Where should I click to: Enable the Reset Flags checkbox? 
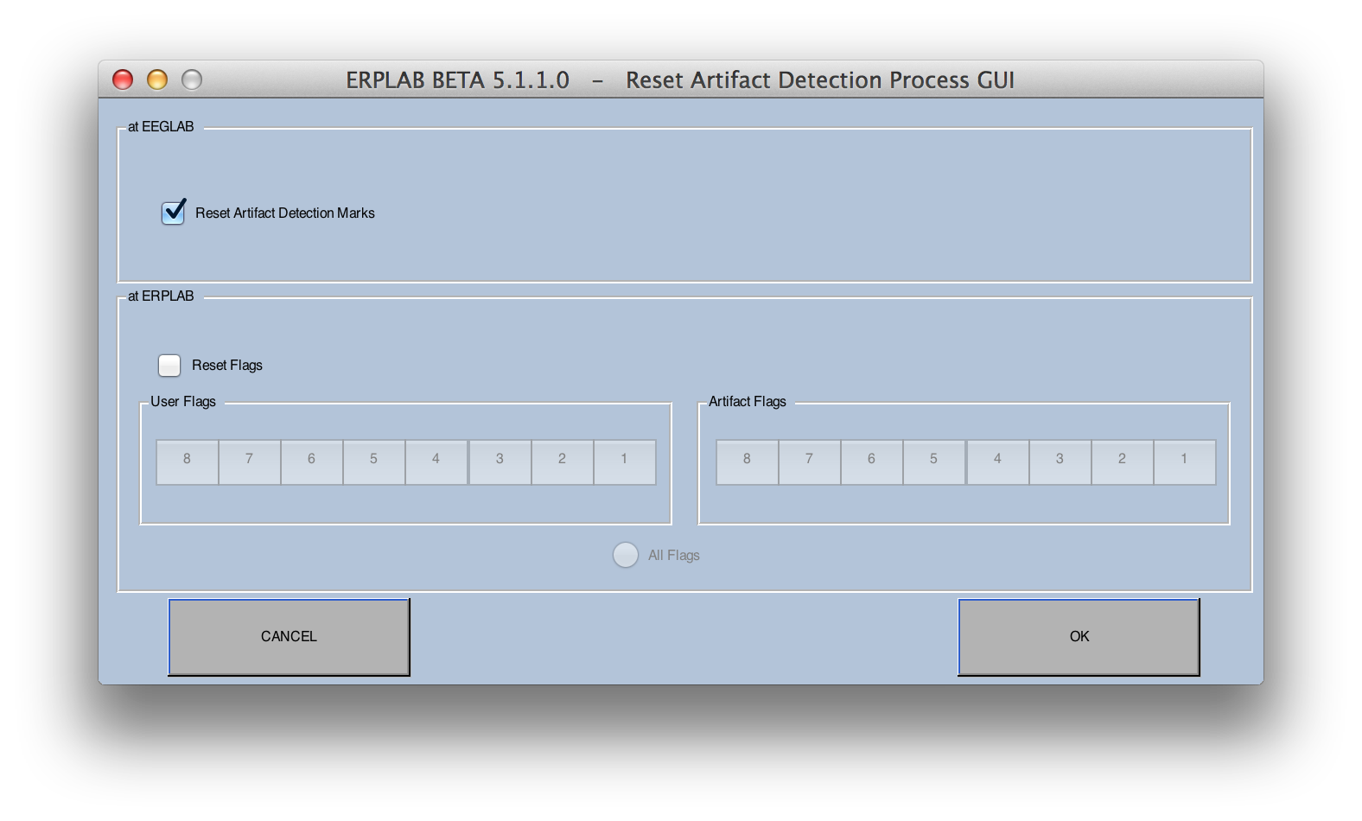pos(169,366)
